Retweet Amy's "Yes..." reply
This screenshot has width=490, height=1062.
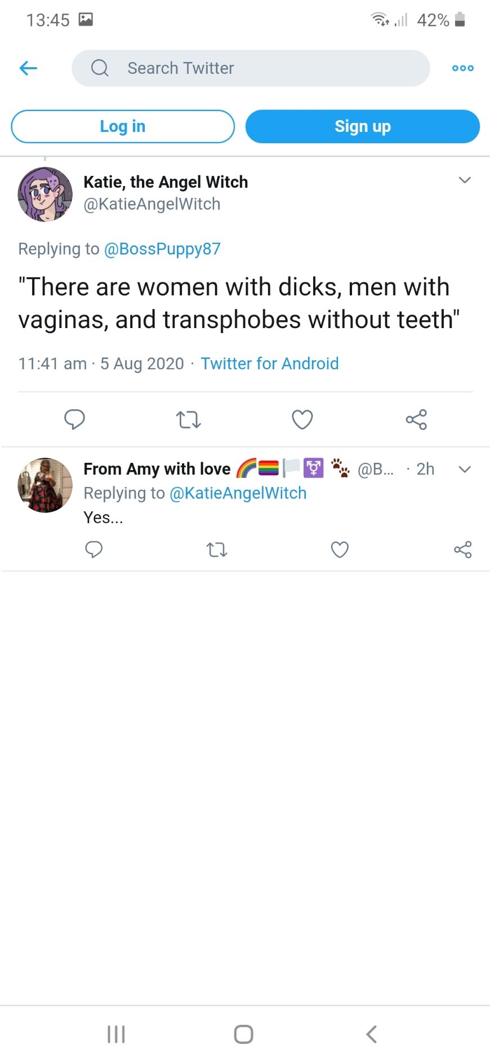(x=217, y=549)
